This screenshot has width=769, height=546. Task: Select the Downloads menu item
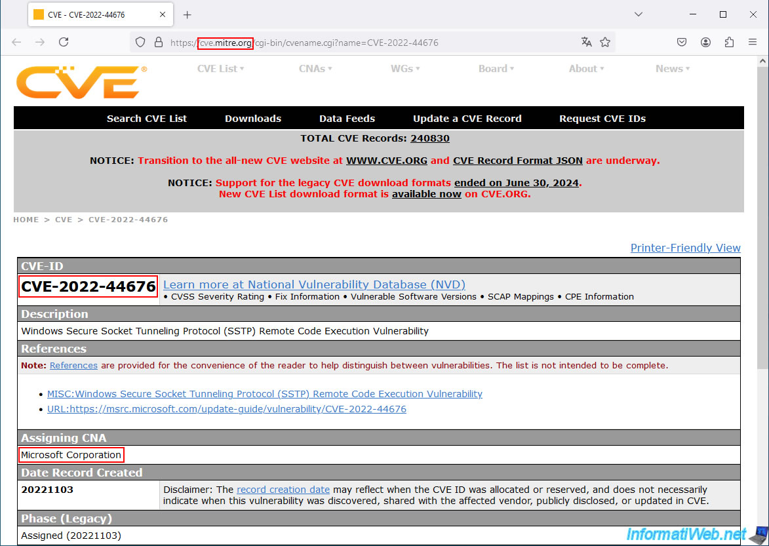coord(253,119)
